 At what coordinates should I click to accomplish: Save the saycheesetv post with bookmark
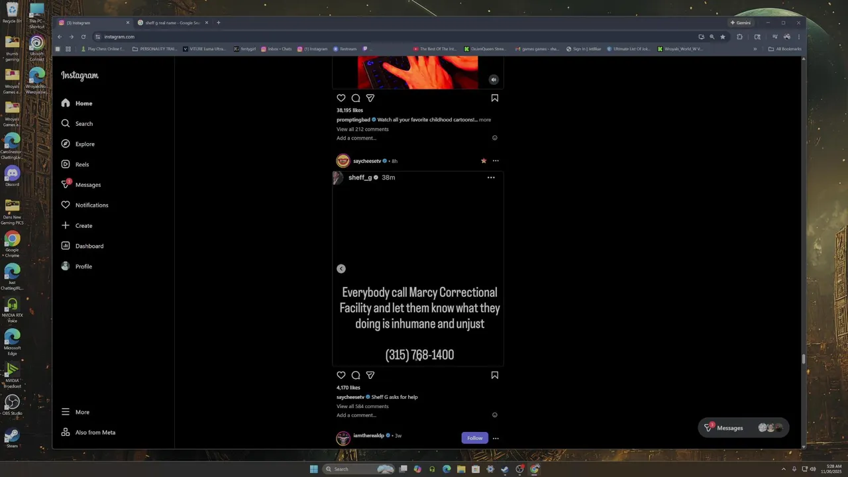click(495, 375)
